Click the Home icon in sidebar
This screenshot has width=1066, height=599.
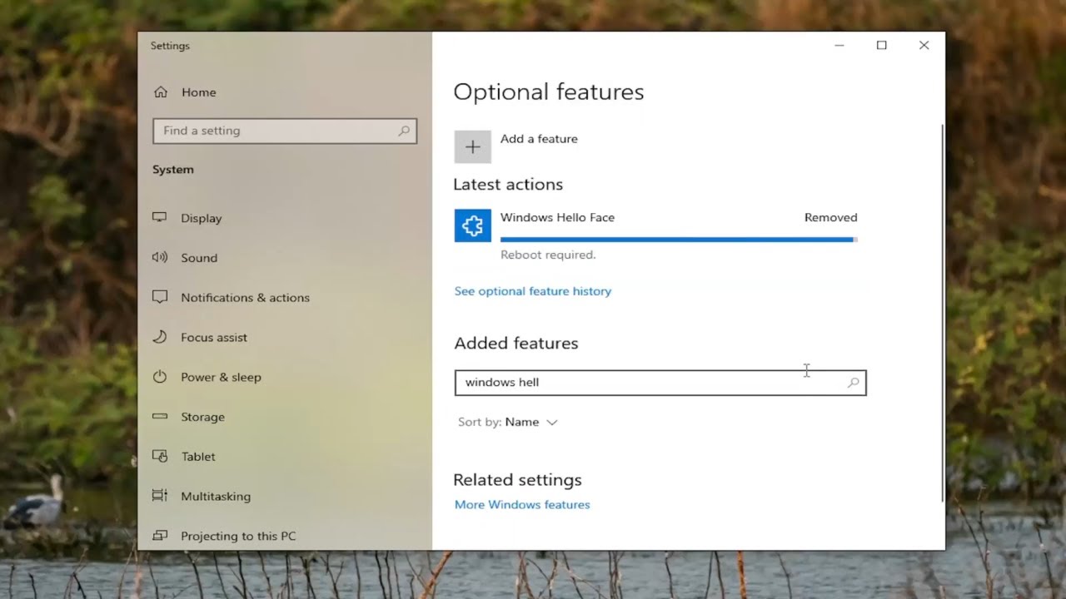coord(161,92)
